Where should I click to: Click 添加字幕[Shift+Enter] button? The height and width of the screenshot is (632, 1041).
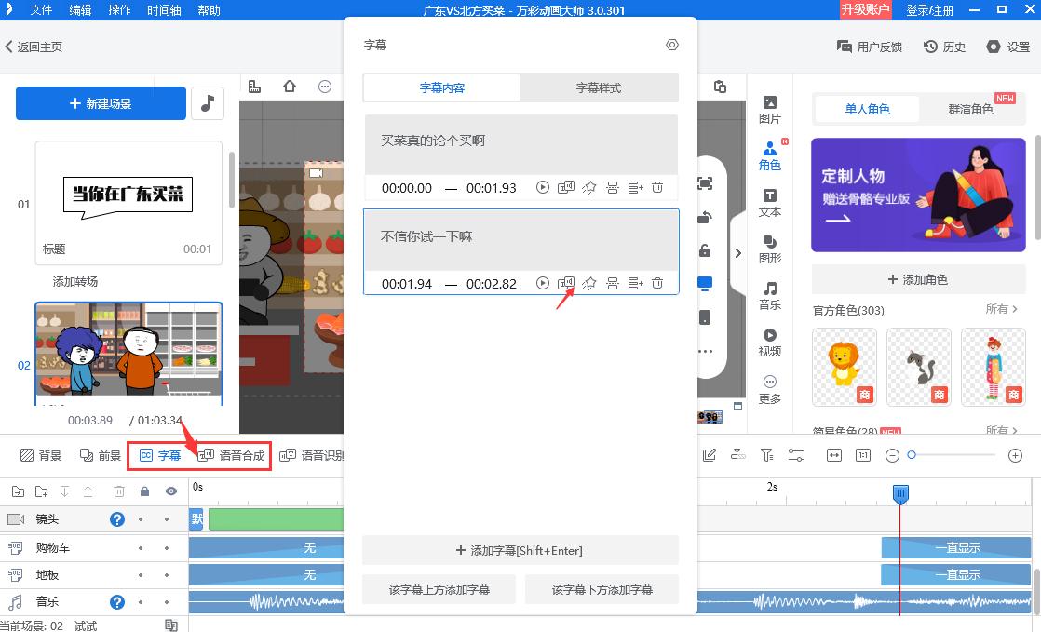520,550
